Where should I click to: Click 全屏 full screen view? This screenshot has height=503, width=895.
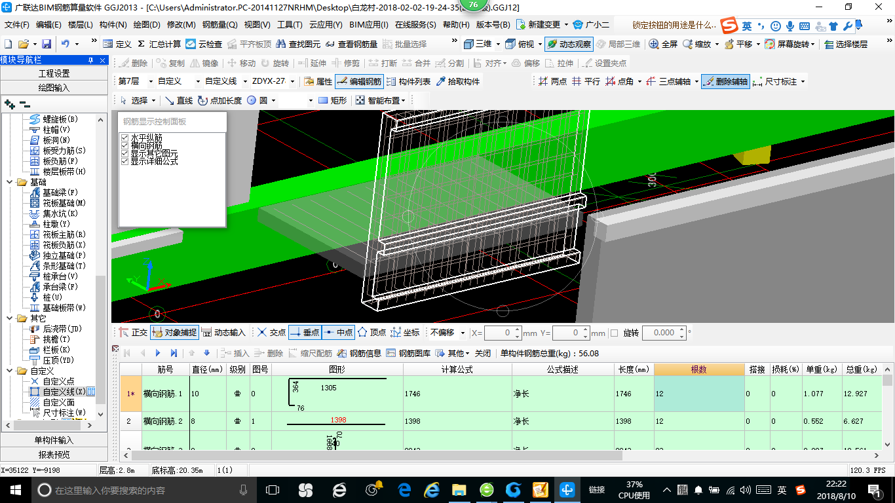663,44
